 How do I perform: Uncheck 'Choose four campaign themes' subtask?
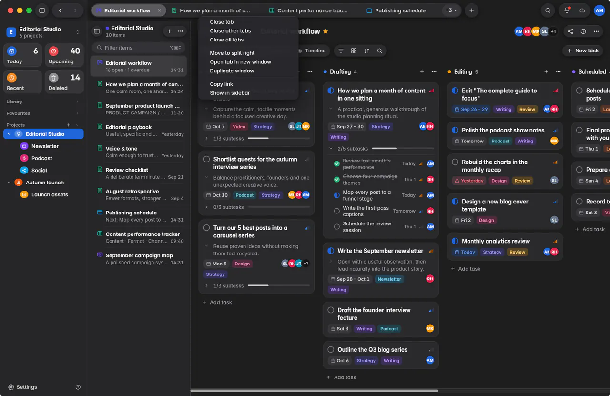[337, 180]
